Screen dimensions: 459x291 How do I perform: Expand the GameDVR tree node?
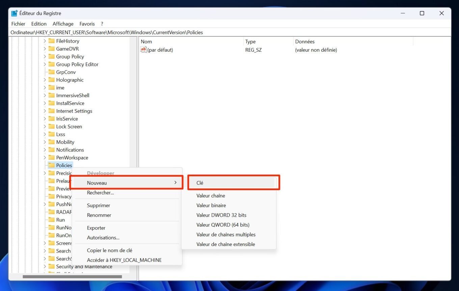tap(45, 49)
